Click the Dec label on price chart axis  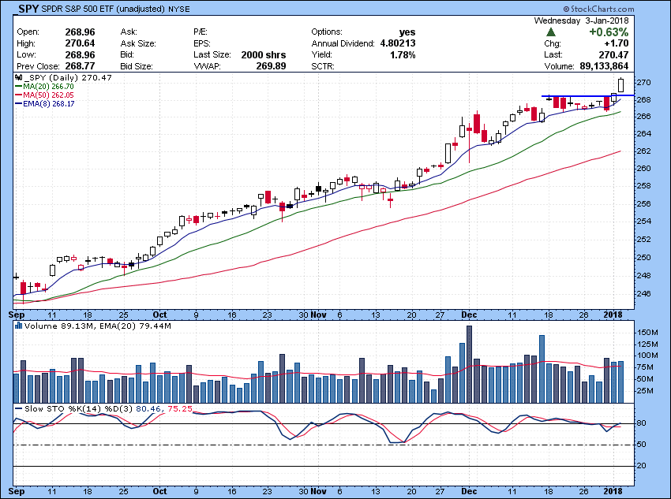click(470, 315)
